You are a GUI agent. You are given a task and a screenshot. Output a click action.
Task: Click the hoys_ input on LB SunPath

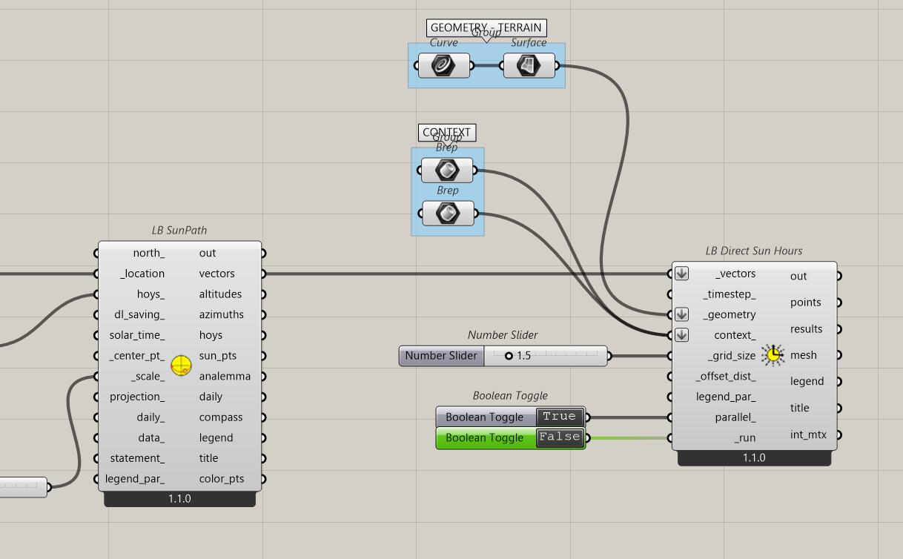coord(150,294)
